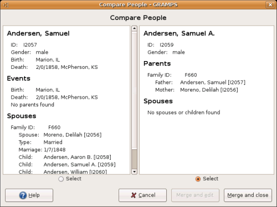The image size is (277, 207).
Task: Open Help for comparing people
Action: click(x=29, y=195)
